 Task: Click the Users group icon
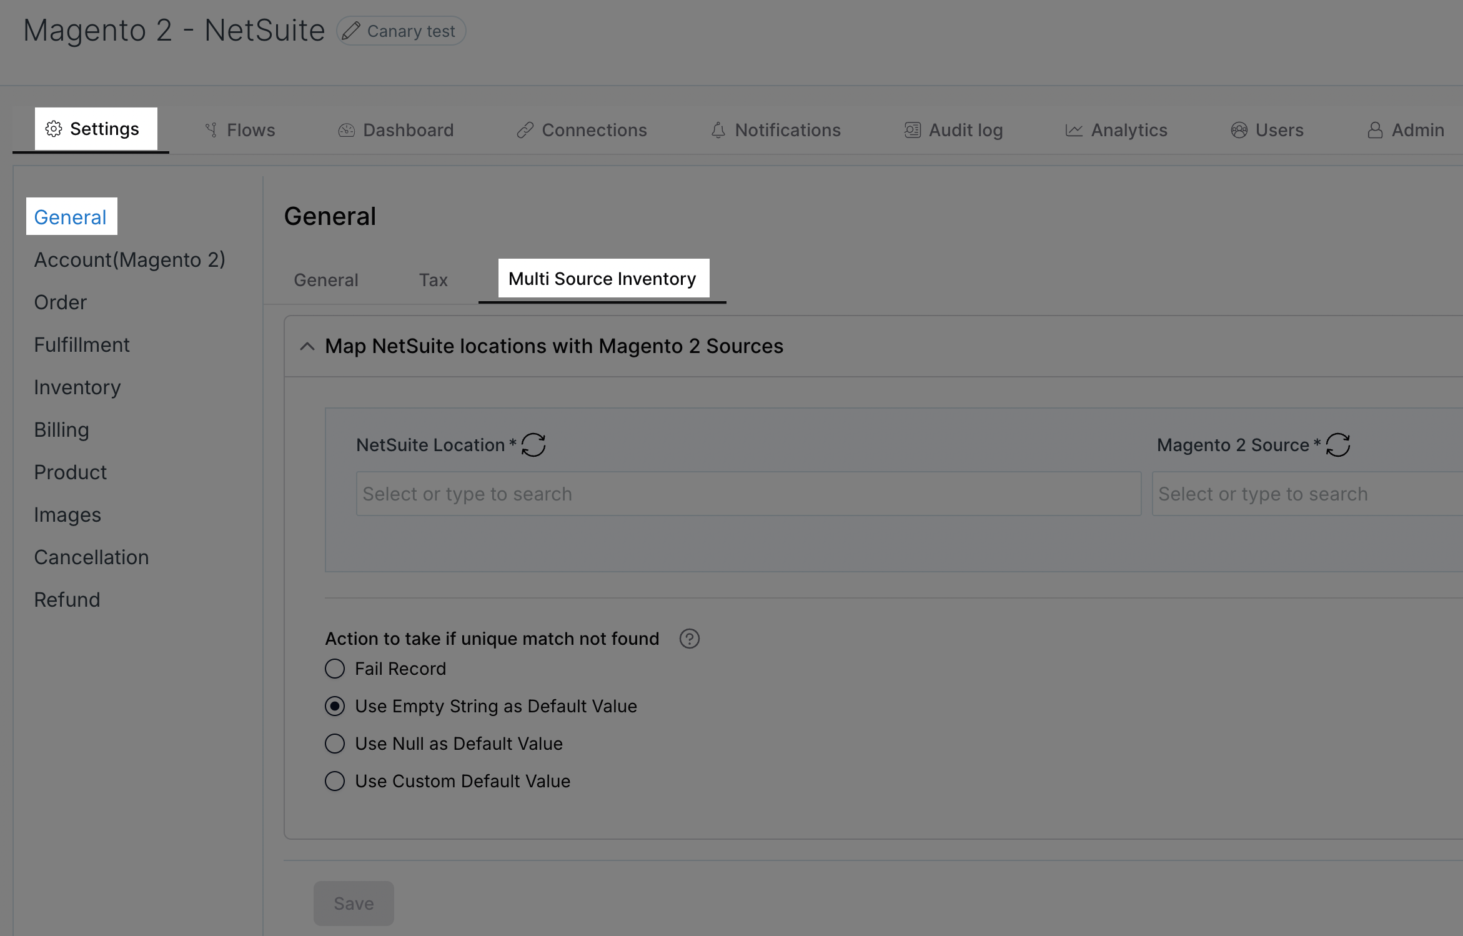point(1239,130)
